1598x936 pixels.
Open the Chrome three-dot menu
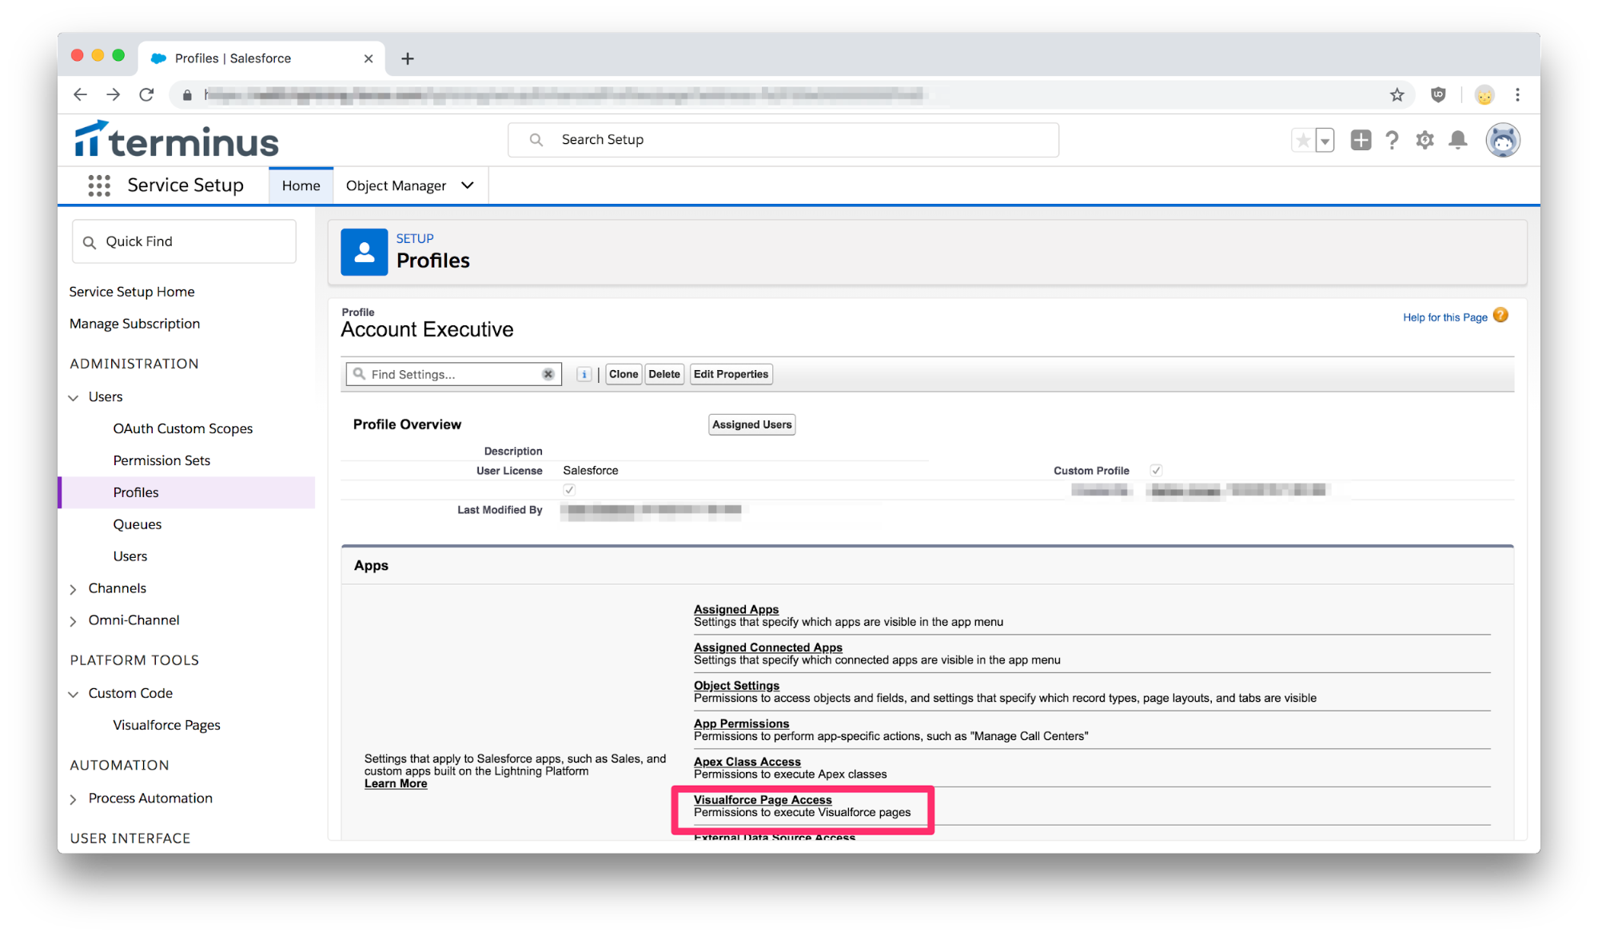click(x=1517, y=95)
